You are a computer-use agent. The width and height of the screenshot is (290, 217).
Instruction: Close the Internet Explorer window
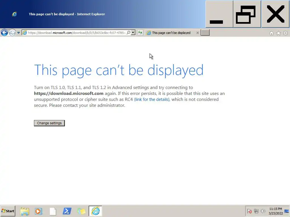pos(276,14)
